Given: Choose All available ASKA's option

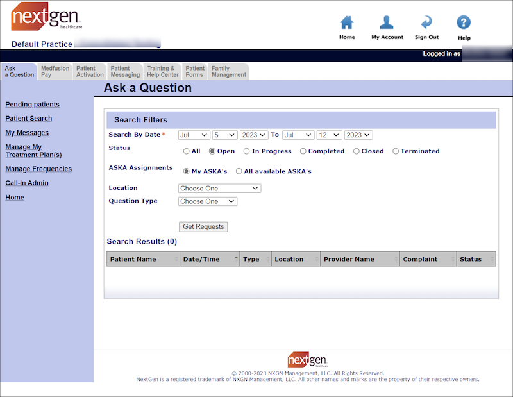Looking at the screenshot, I should pyautogui.click(x=239, y=171).
